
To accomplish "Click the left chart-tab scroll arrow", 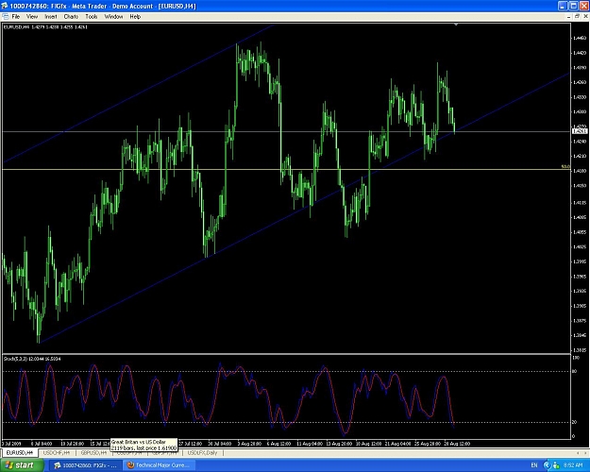I will click(578, 452).
